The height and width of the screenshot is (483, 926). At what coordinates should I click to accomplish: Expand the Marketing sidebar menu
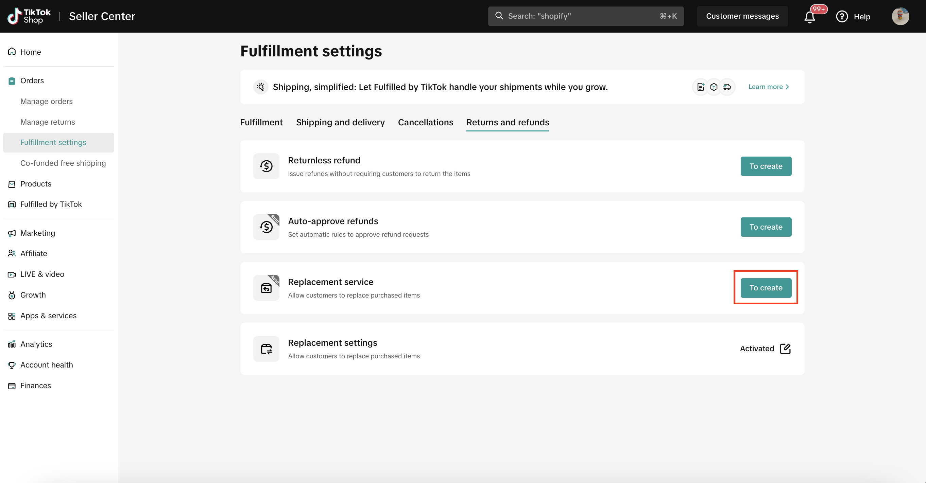(x=37, y=233)
